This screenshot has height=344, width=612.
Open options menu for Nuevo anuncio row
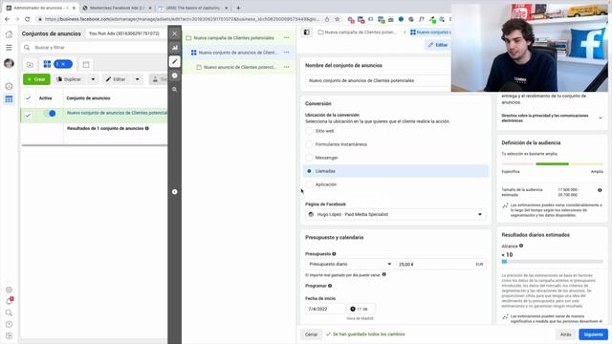tap(287, 67)
